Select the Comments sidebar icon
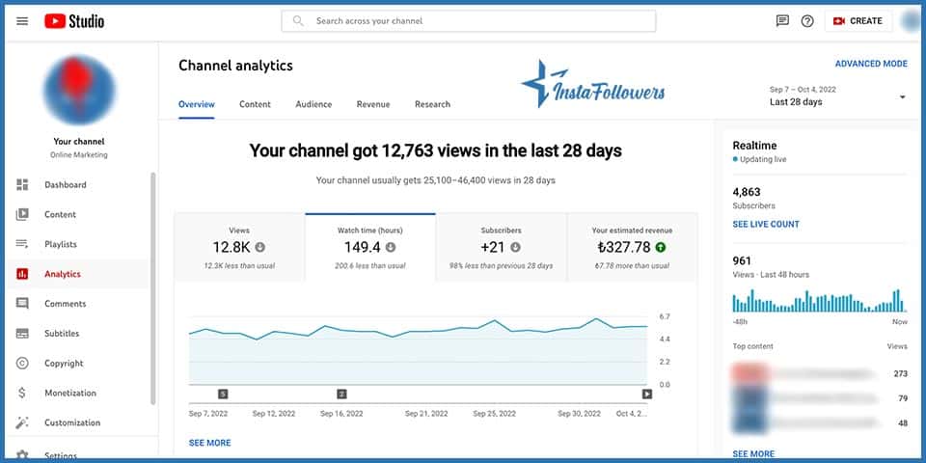 pyautogui.click(x=22, y=304)
